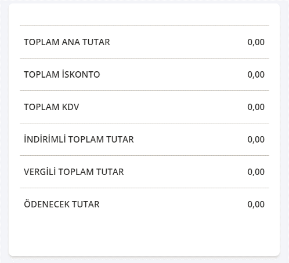Image resolution: width=289 pixels, height=263 pixels.
Task: Click the divider below İNDİRİMLİ TOPLAM TUTAR row
Action: [144, 155]
